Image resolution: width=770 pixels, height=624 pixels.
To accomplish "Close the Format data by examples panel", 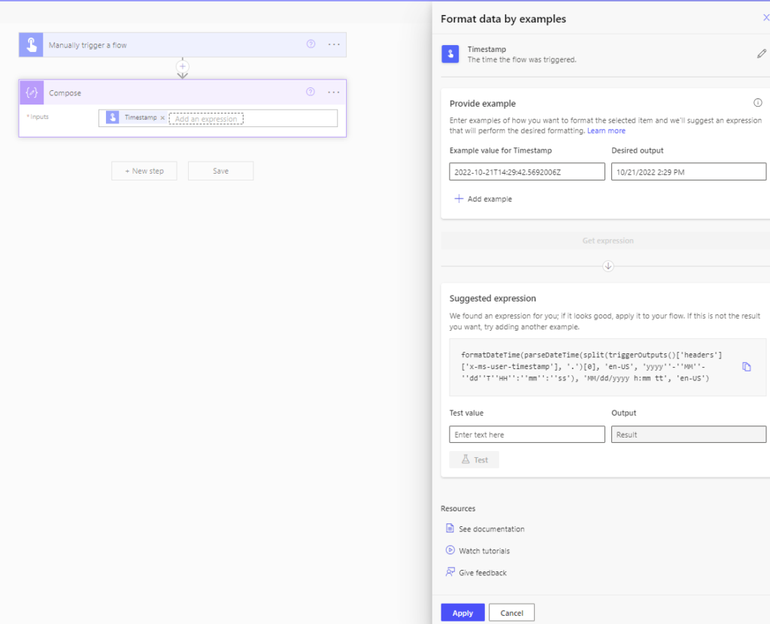I will tap(765, 18).
